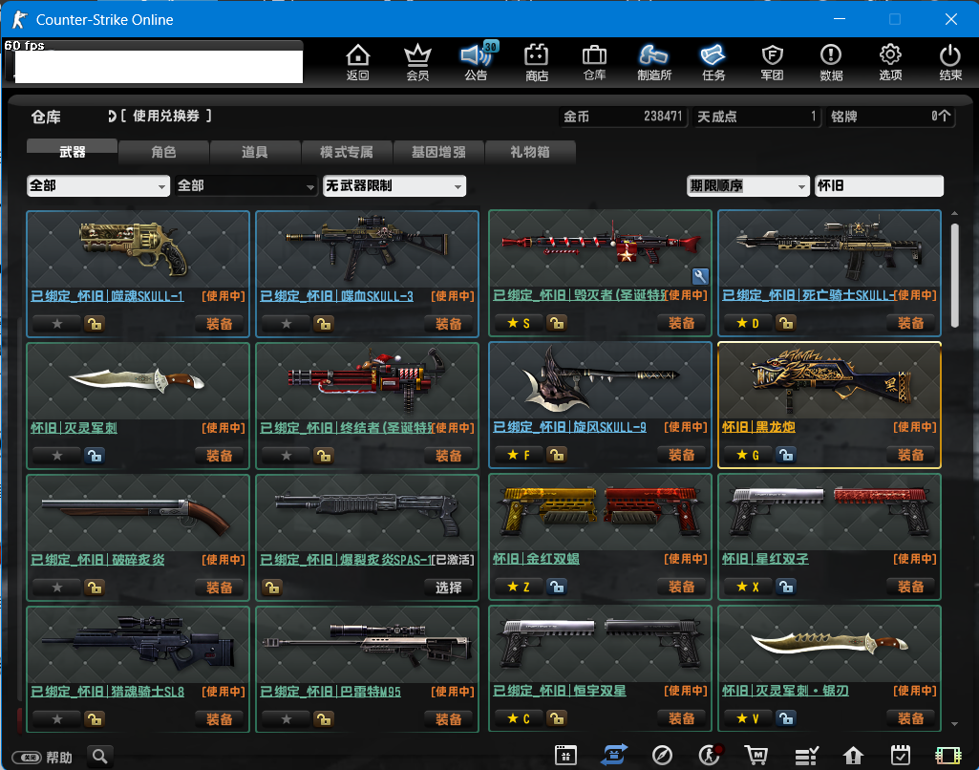Screen dimensions: 979x770
Task: Open the 无武器限制 dropdown
Action: (394, 185)
